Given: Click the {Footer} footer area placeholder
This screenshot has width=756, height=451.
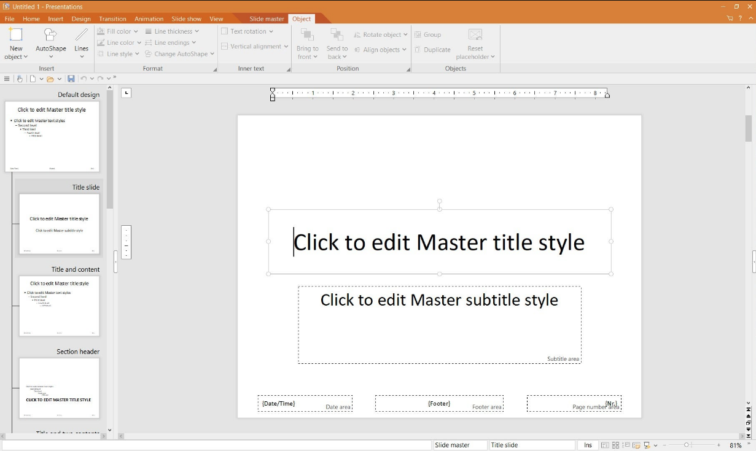Looking at the screenshot, I should 439,403.
